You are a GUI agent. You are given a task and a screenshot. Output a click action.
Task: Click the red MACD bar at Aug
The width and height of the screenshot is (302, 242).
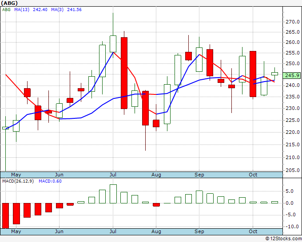point(156,205)
